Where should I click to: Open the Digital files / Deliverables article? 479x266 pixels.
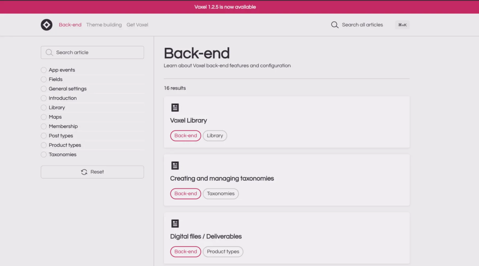point(206,236)
